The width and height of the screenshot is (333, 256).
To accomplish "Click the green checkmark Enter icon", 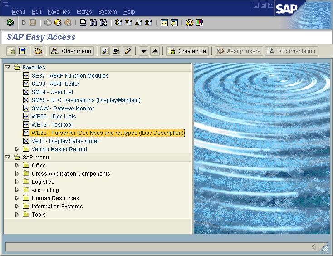I will point(10,23).
